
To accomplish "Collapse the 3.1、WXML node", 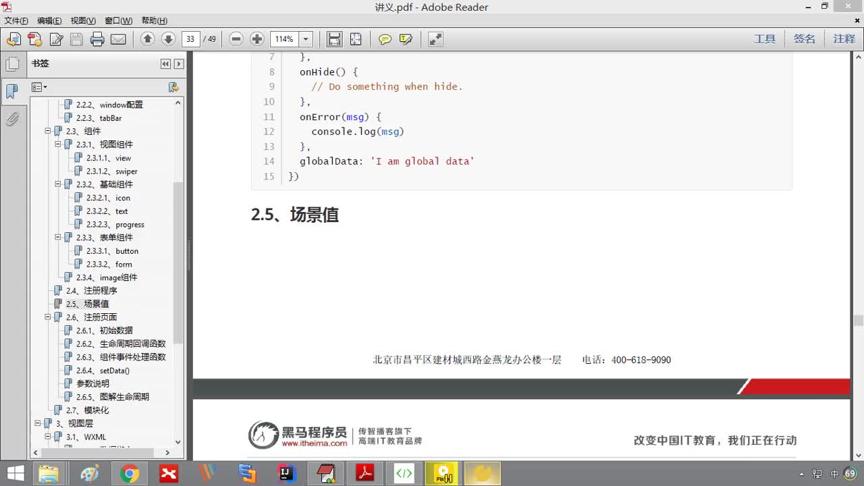I will [48, 437].
